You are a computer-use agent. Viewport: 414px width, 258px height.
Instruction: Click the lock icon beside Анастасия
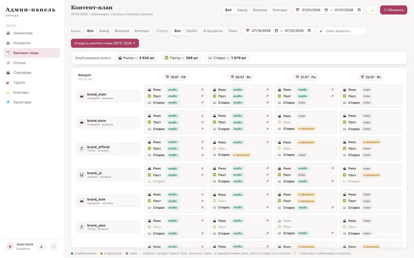pyautogui.click(x=42, y=247)
